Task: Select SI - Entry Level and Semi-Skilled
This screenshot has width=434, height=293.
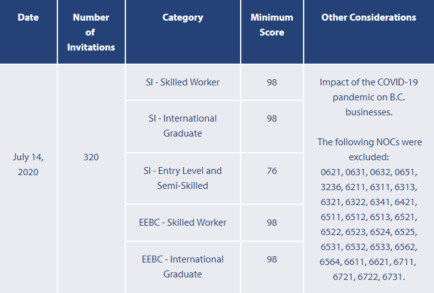Action: [182, 178]
